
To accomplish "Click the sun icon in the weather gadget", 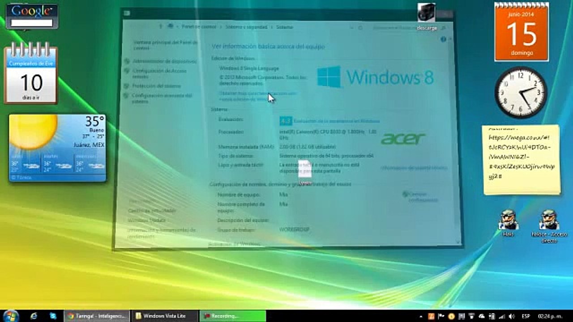I will click(x=33, y=131).
